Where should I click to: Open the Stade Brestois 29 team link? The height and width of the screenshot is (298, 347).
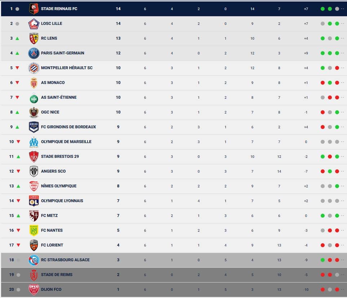click(x=60, y=156)
